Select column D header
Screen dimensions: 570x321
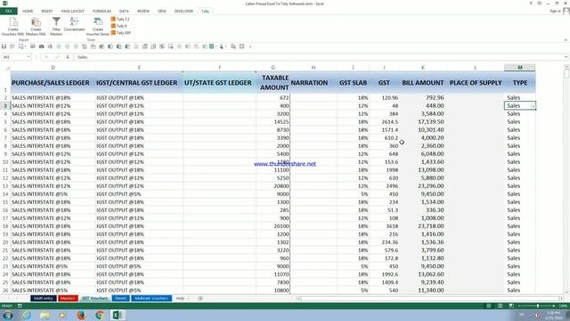[x=53, y=68]
